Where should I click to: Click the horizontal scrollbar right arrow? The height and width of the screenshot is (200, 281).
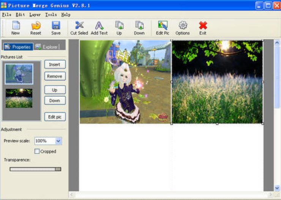tap(270, 194)
